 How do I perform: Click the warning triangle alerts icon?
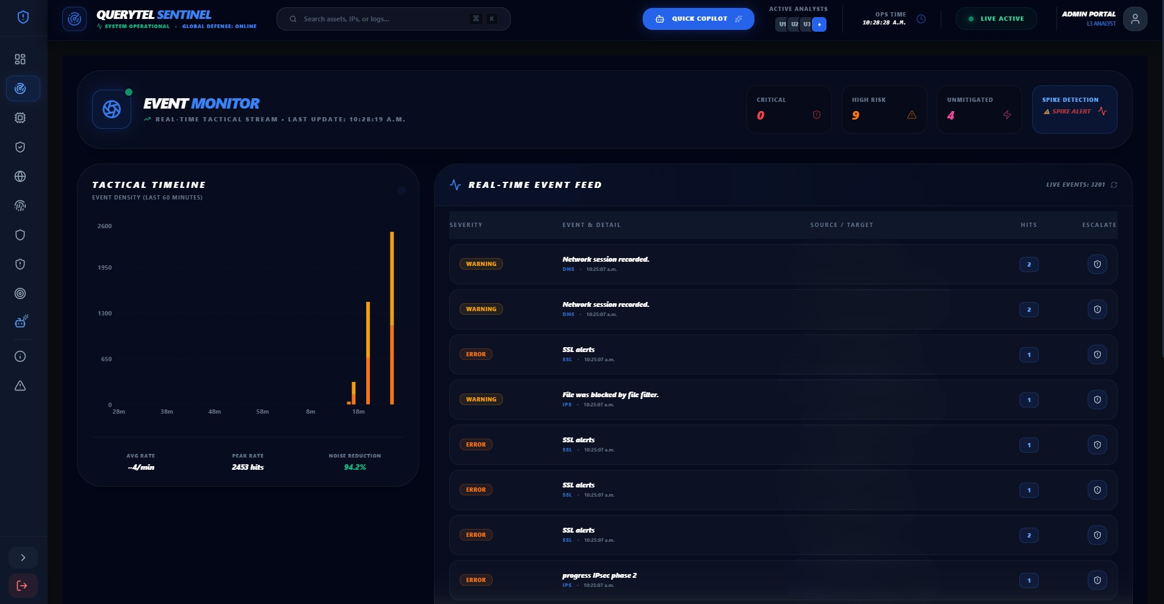(x=21, y=386)
